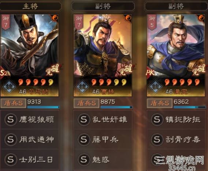Open 曹操 general portrait card
The image size is (208, 171).
(x=103, y=55)
